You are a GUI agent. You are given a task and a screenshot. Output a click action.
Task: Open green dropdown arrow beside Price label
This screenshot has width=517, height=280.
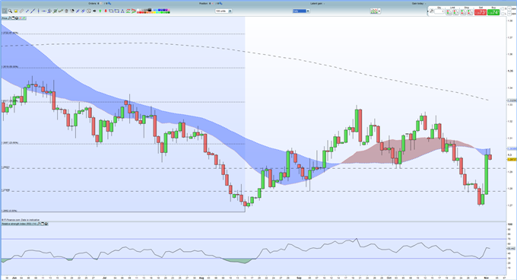click(x=24, y=18)
